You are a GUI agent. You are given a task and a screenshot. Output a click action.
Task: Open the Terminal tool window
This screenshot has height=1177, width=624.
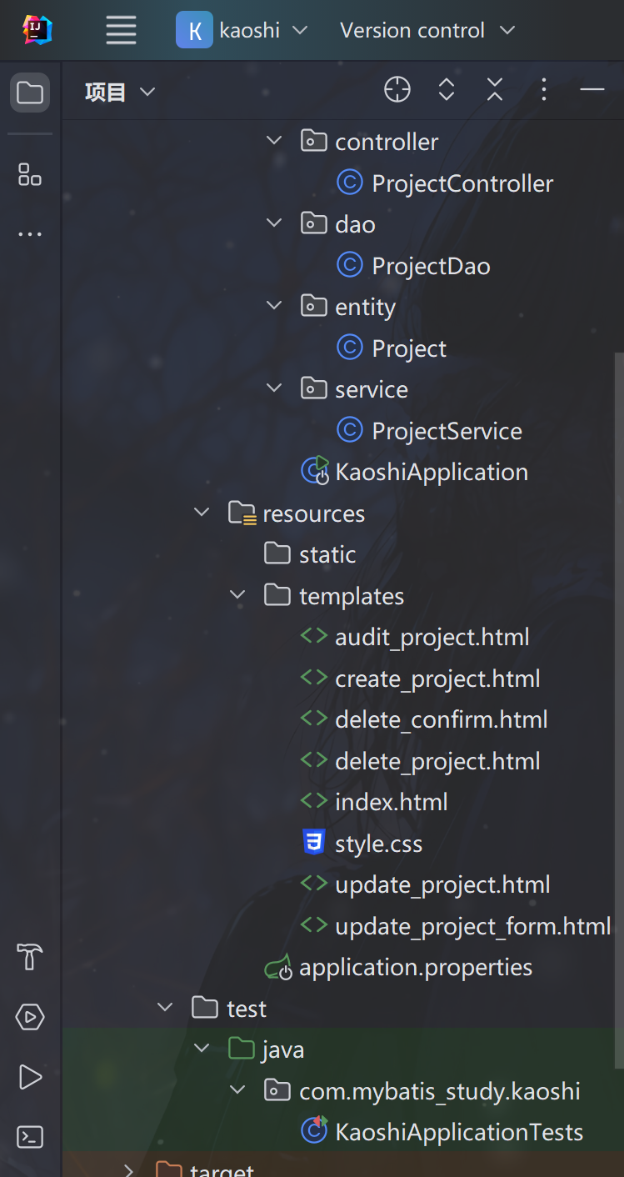30,1137
